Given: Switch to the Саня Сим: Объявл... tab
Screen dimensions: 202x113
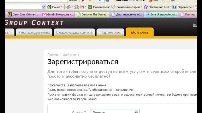Looking at the screenshot, I should point(23,14).
